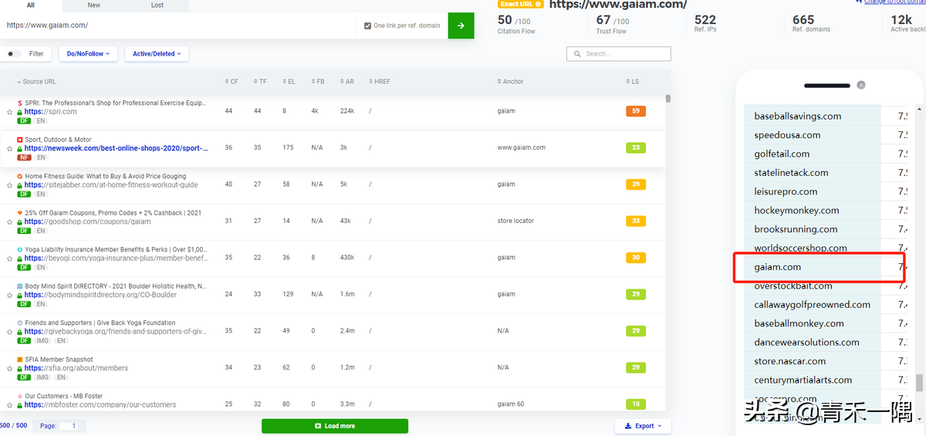Screen dimensions: 926x436
Task: Open the mbfoster.com our-customers link
Action: (x=100, y=405)
